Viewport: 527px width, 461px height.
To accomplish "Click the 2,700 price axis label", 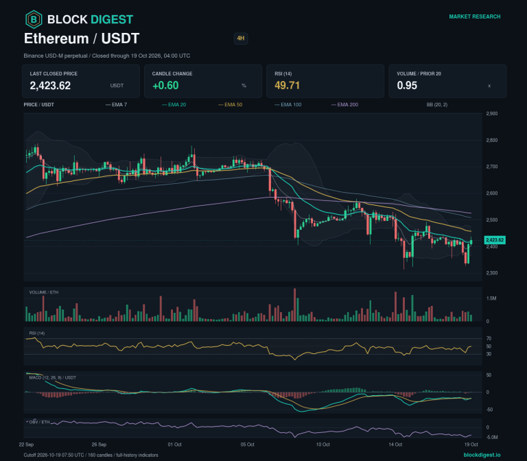I will [x=492, y=167].
